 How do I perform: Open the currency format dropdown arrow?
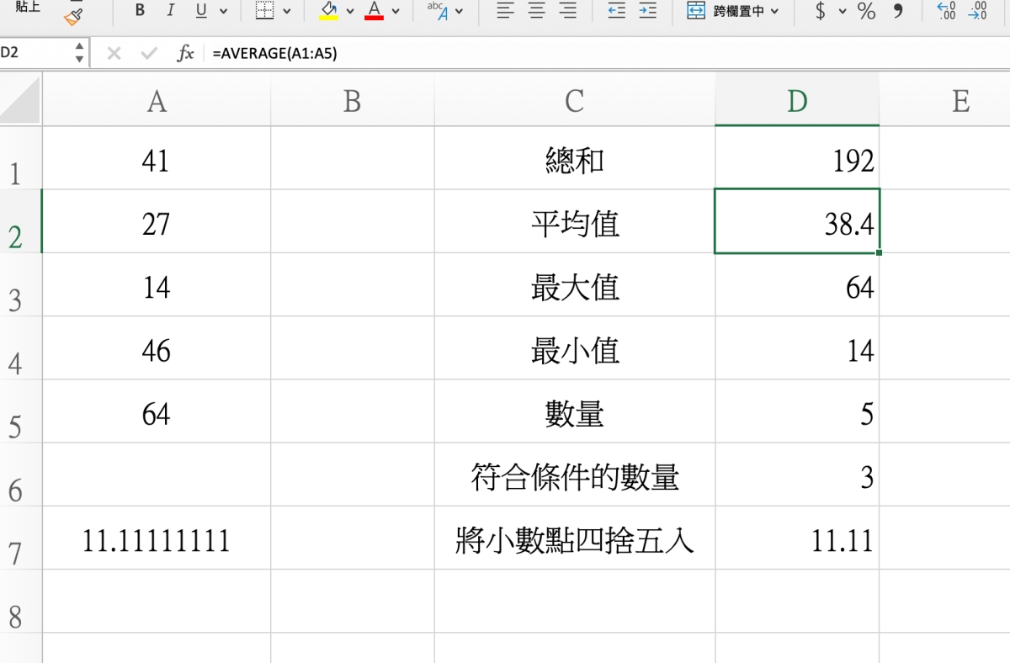(x=843, y=12)
